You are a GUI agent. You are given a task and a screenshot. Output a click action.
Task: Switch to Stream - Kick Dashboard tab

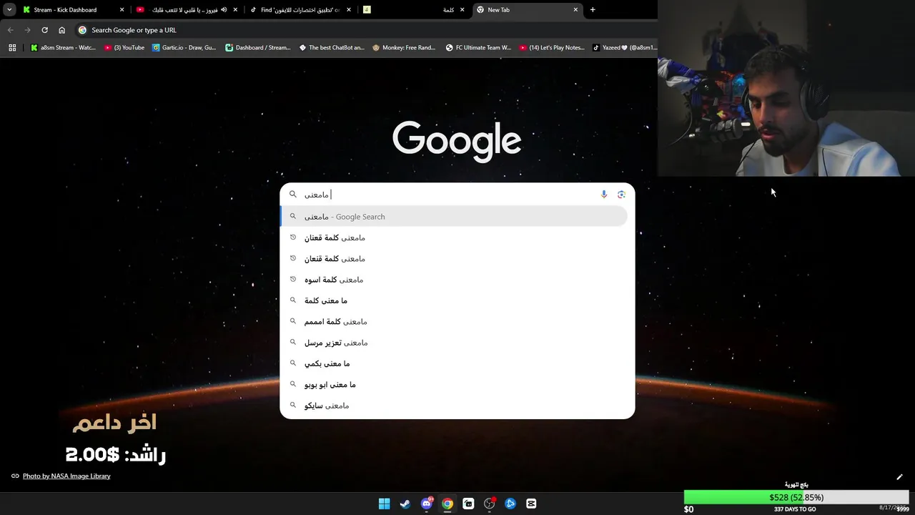[x=74, y=10]
